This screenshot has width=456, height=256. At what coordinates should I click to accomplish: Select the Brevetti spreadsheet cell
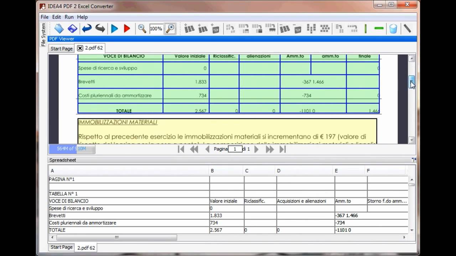129,215
